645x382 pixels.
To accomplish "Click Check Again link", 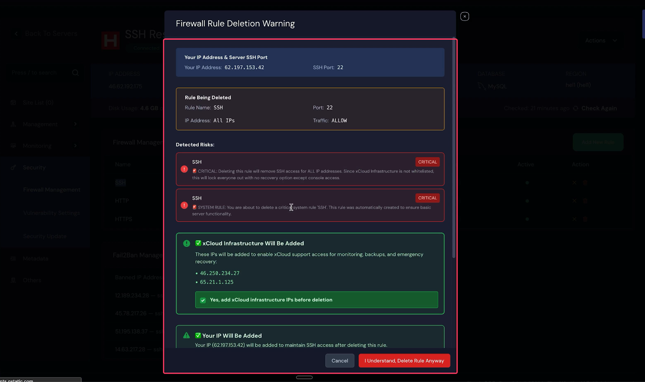I will click(599, 108).
